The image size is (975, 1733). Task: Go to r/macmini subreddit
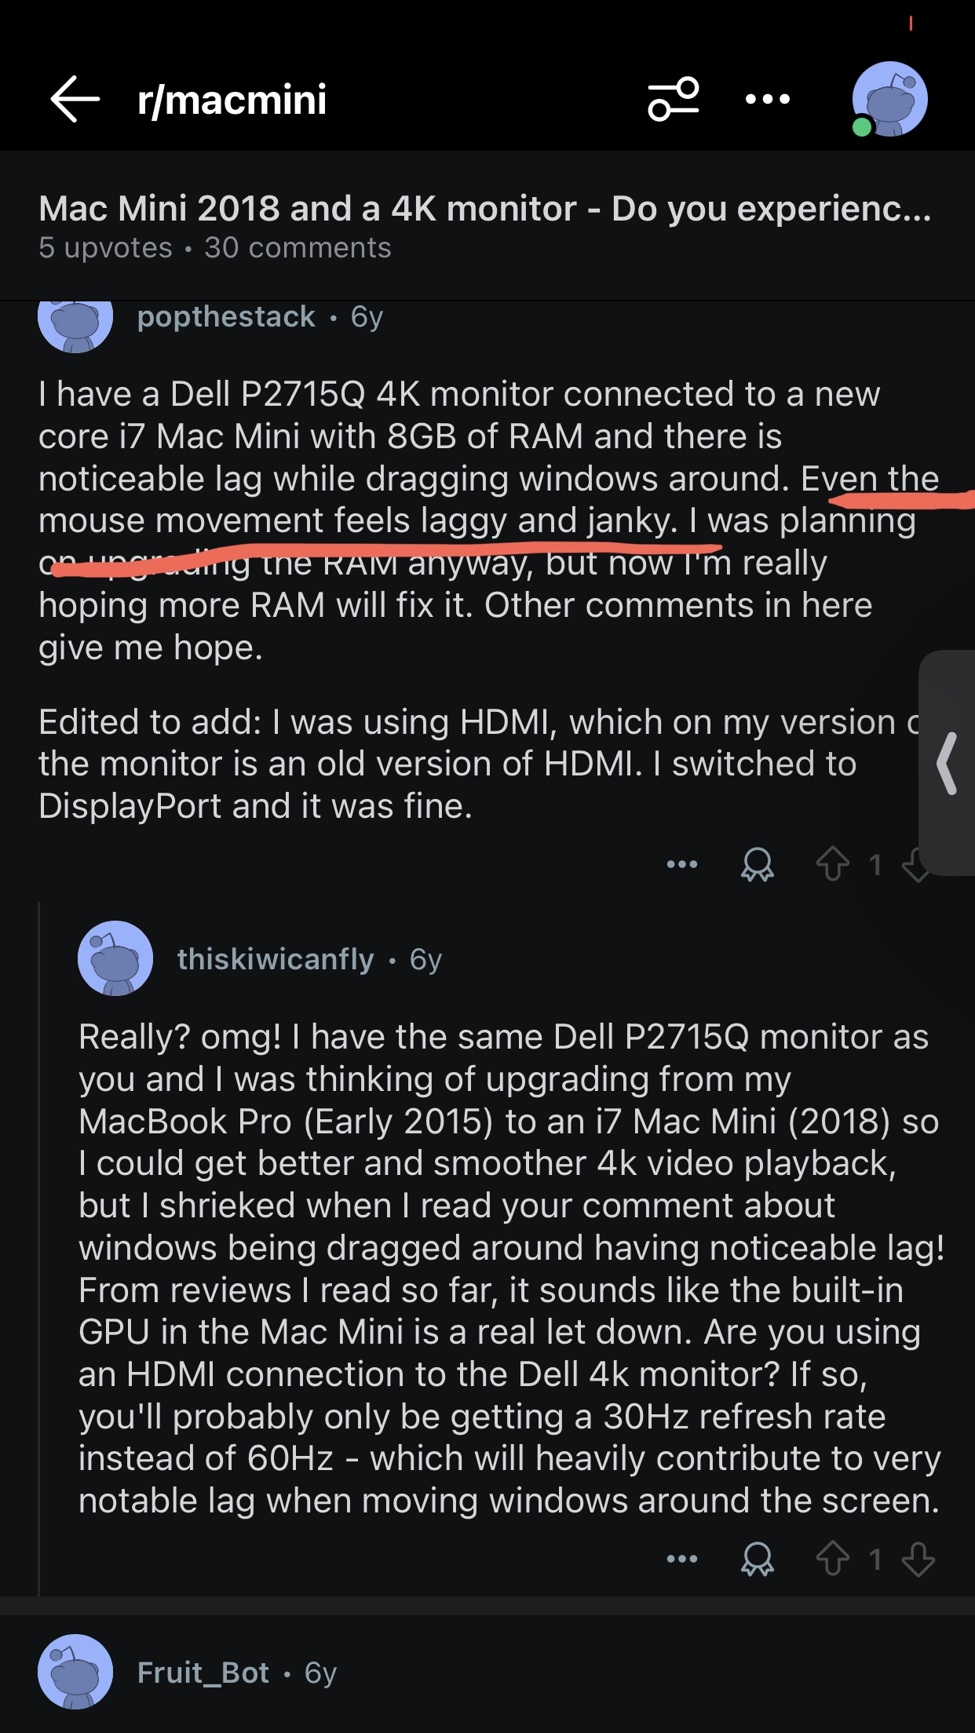tap(232, 100)
